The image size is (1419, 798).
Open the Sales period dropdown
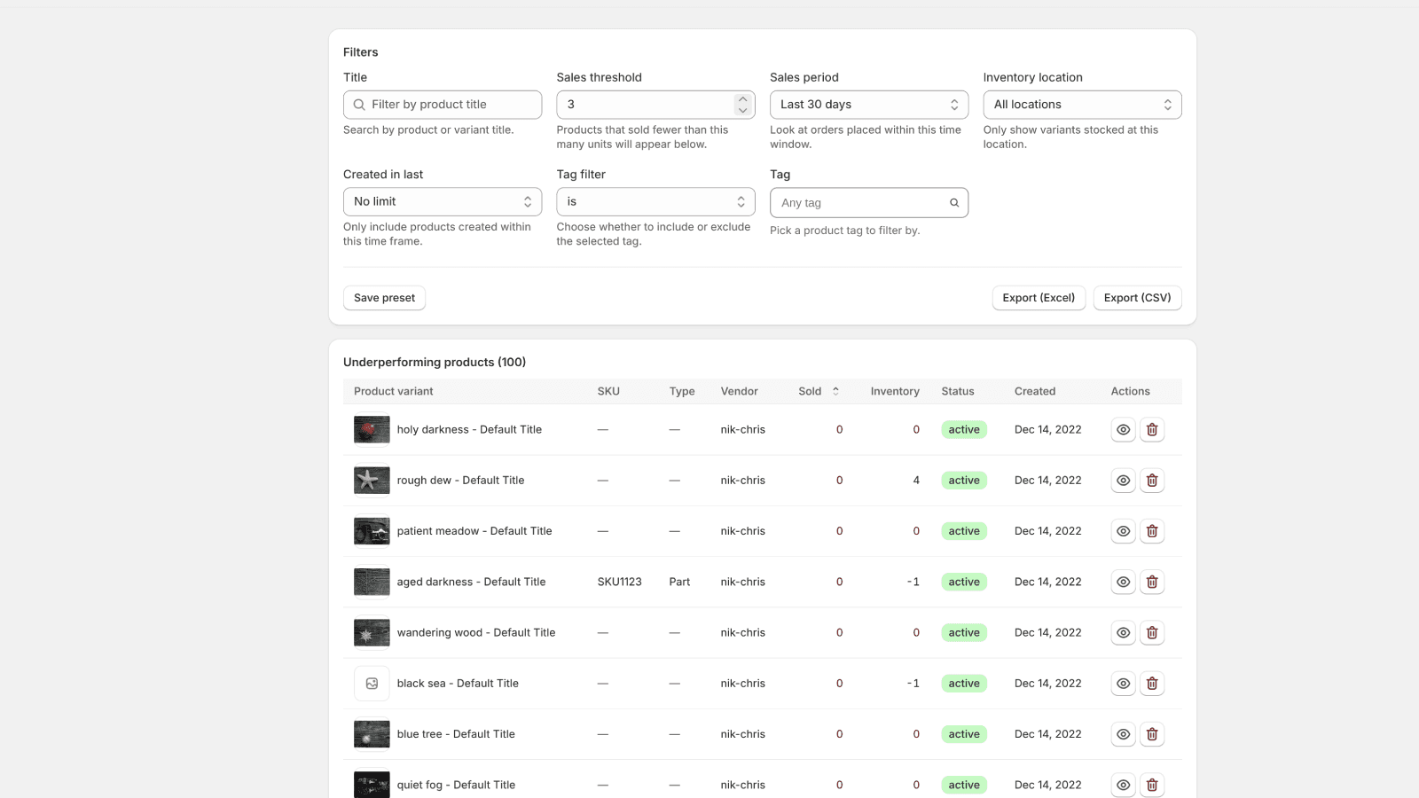tap(869, 105)
